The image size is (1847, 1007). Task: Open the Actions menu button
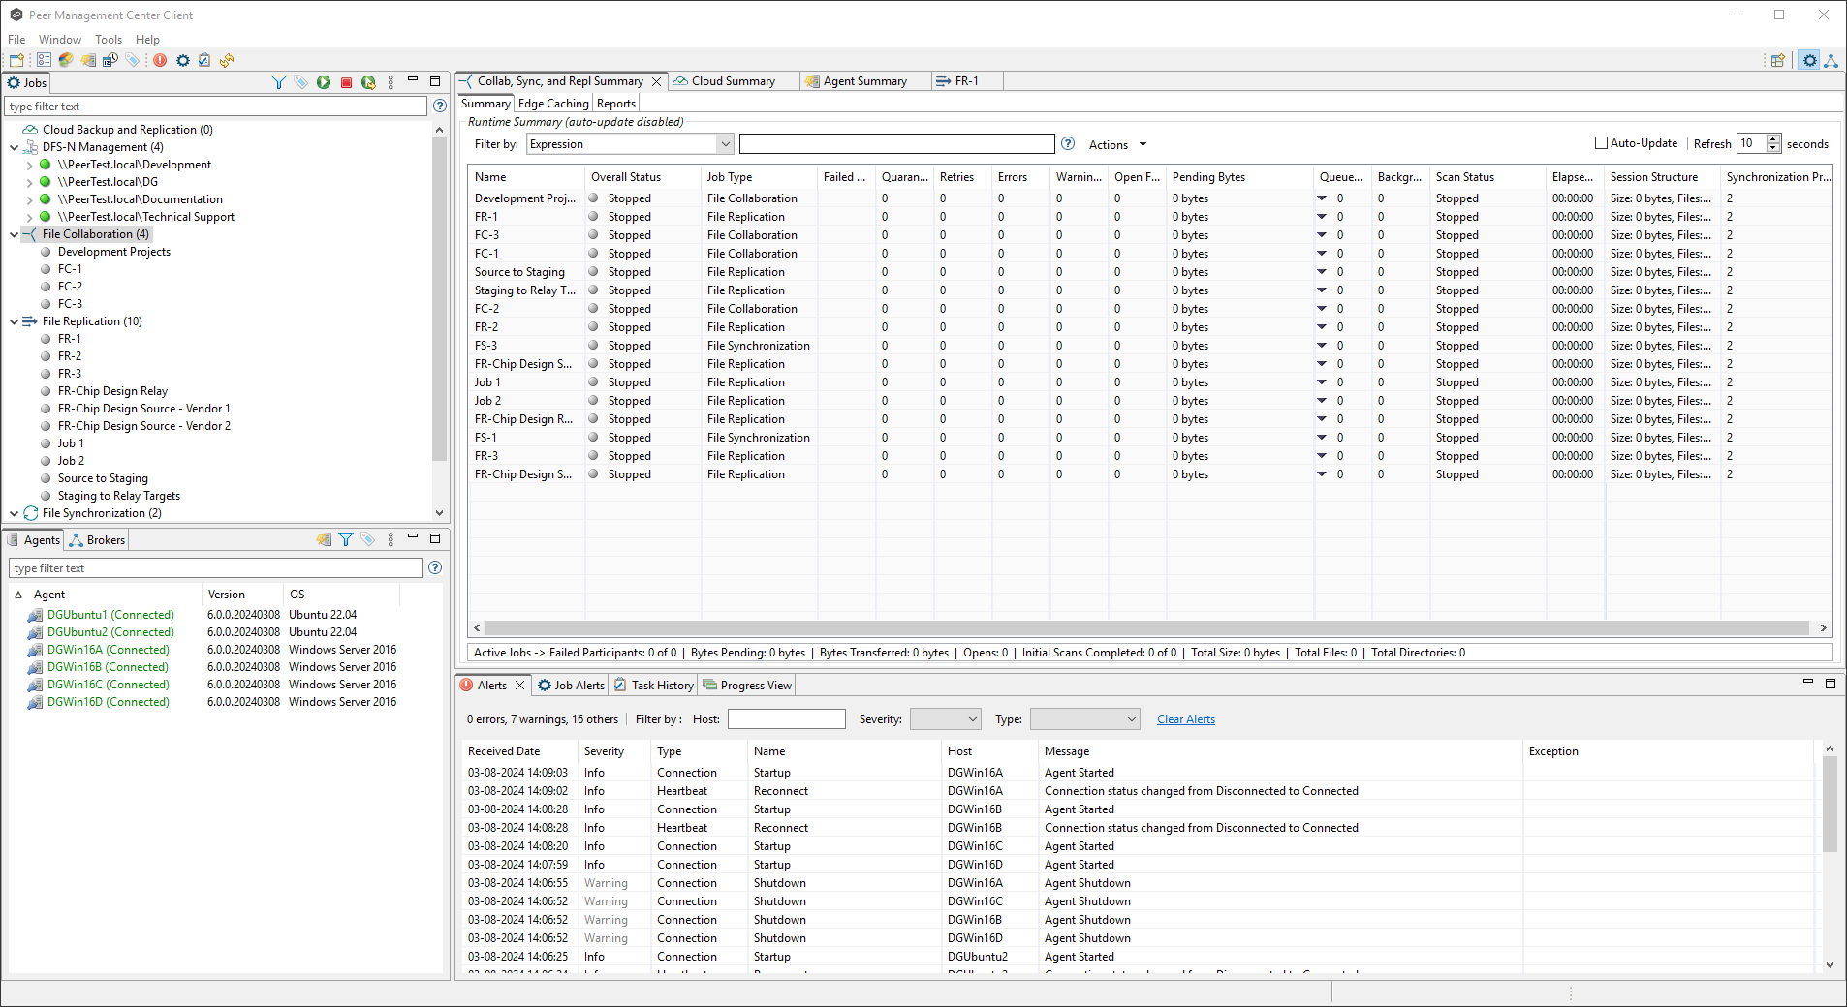(1117, 145)
